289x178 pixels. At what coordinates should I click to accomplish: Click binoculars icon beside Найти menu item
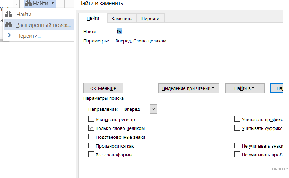[9, 15]
